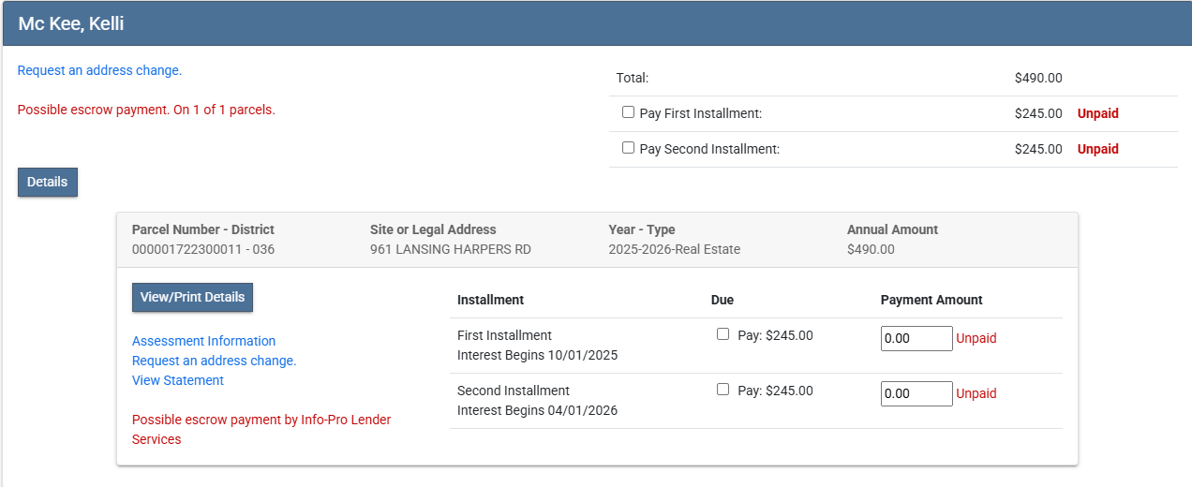Click the 961 LANSING HARPERS RD address
The height and width of the screenshot is (487, 1192).
[x=450, y=249]
